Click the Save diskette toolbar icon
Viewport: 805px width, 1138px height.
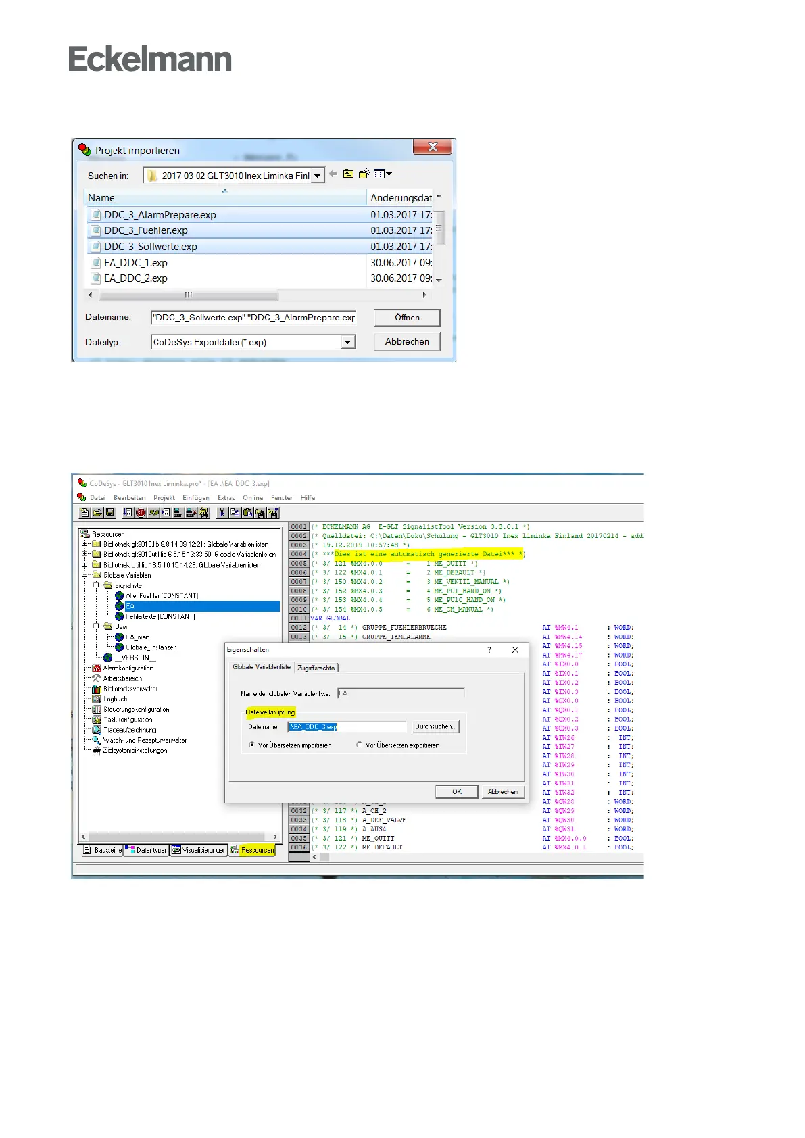click(x=110, y=513)
